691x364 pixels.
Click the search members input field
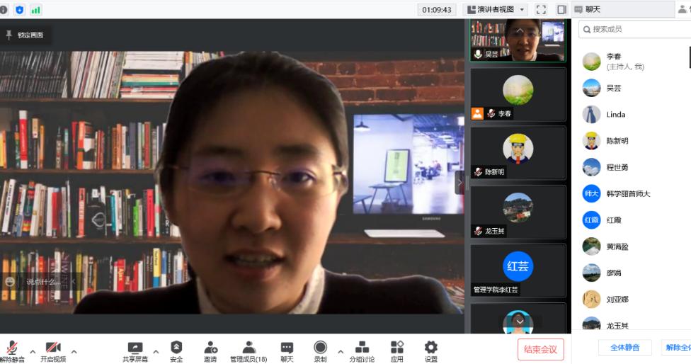[634, 29]
